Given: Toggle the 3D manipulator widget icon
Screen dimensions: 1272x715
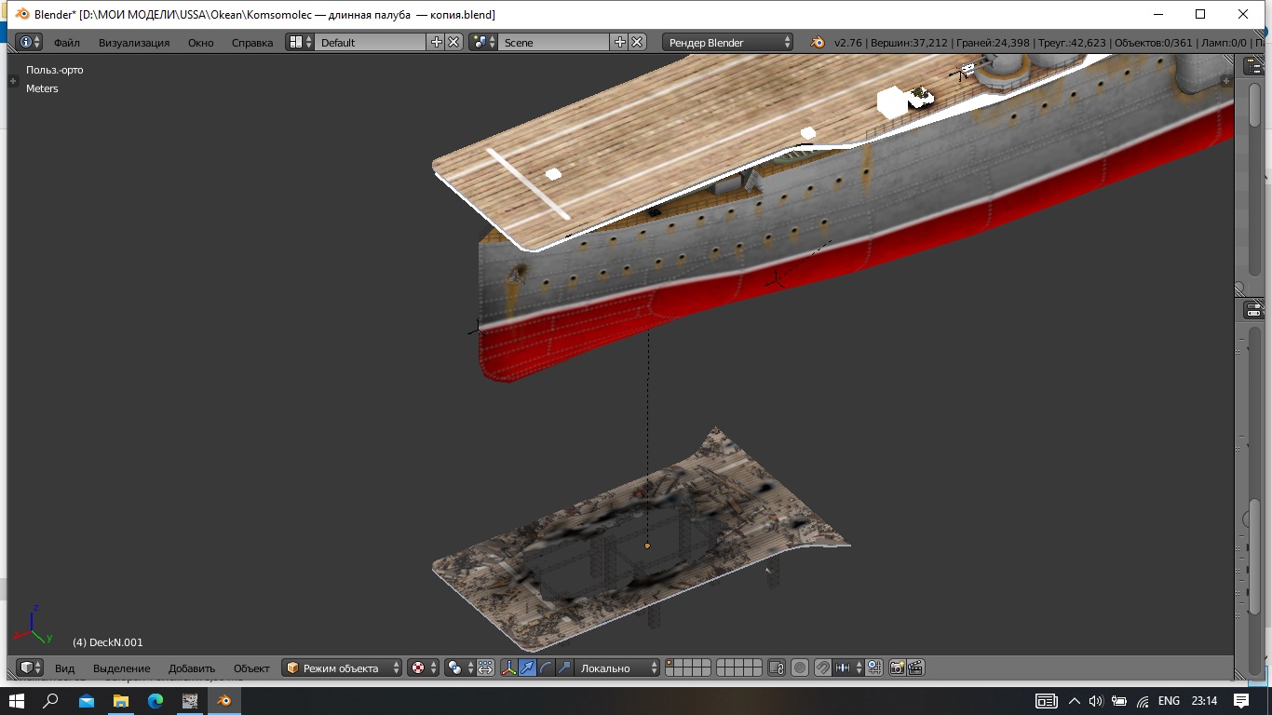Looking at the screenshot, I should 509,668.
